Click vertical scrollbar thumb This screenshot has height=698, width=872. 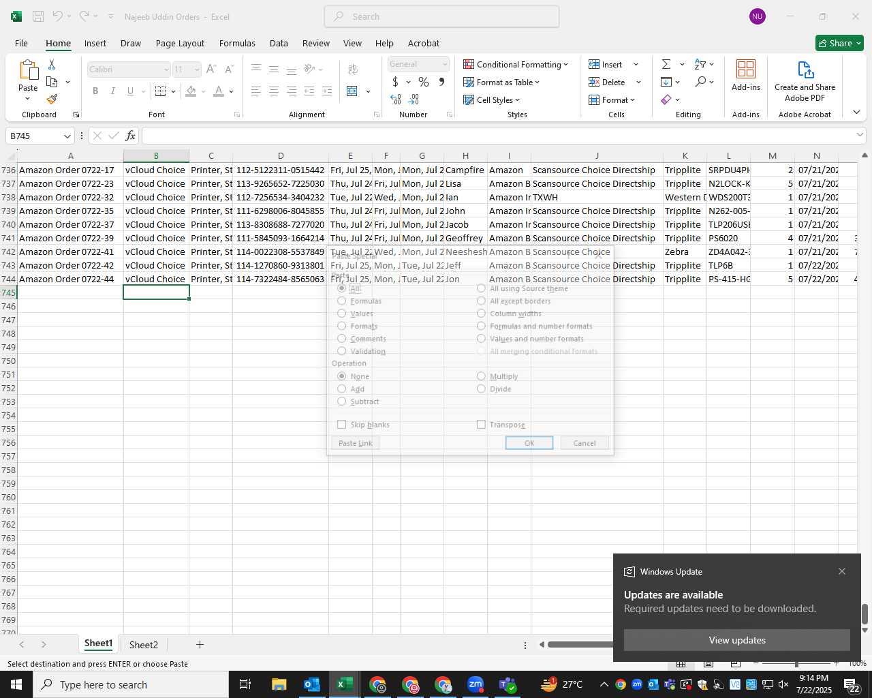pos(865,614)
